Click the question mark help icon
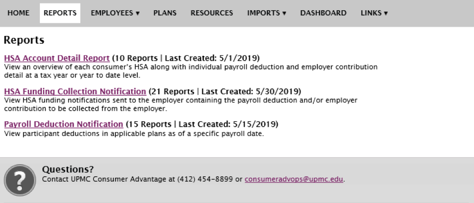The height and width of the screenshot is (203, 474). point(20,180)
